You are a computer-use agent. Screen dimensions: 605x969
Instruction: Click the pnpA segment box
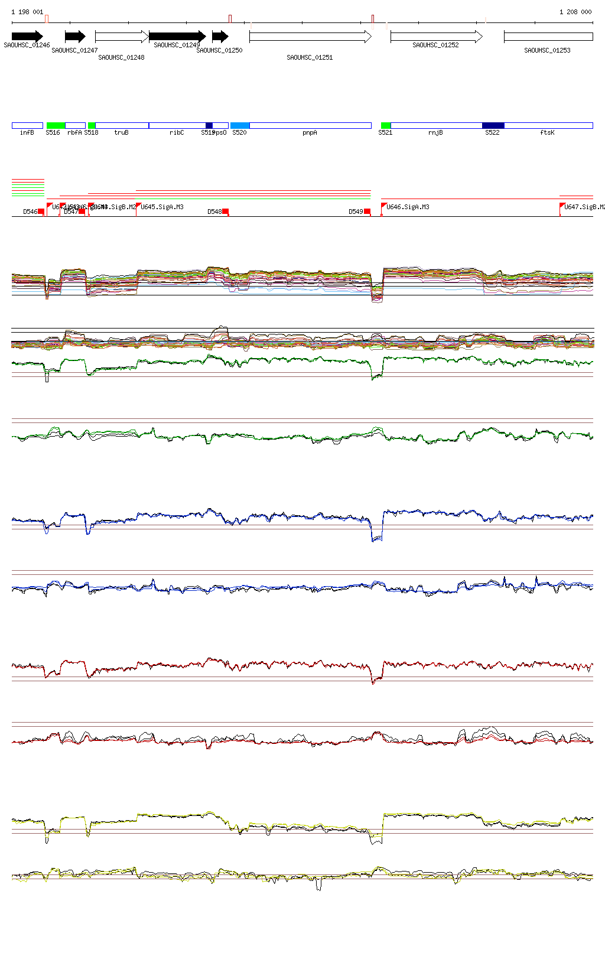click(x=310, y=125)
